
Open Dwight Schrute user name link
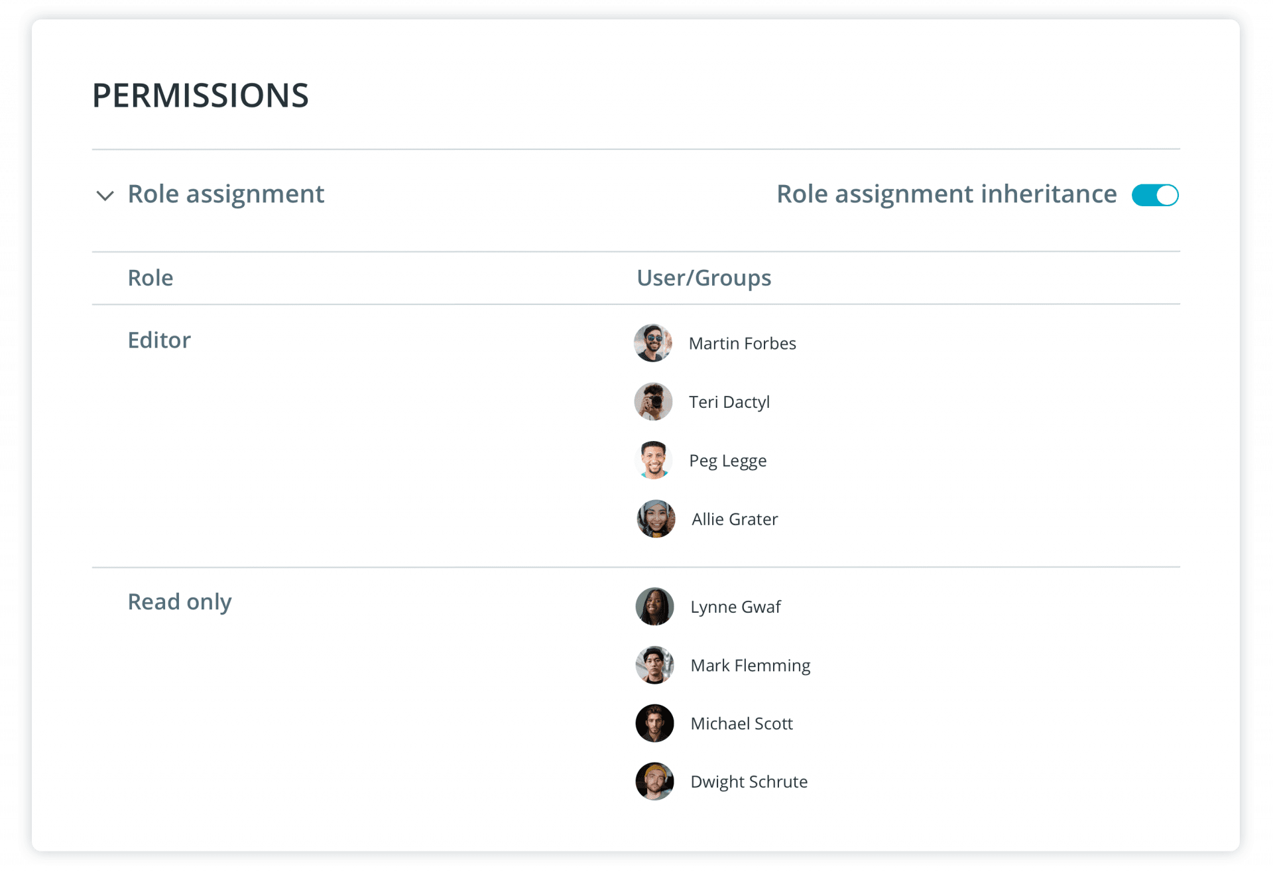(x=749, y=782)
